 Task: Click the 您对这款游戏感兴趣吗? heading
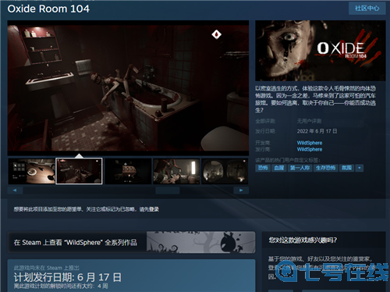[x=303, y=240]
